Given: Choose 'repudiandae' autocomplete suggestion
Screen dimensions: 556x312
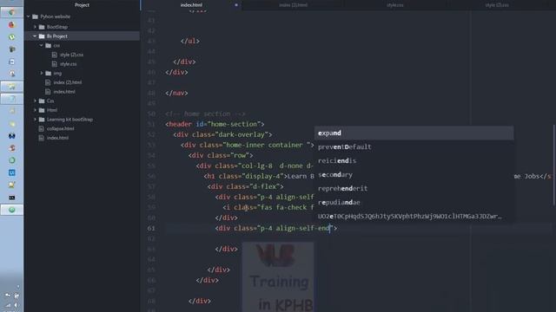Looking at the screenshot, I should 414,202.
